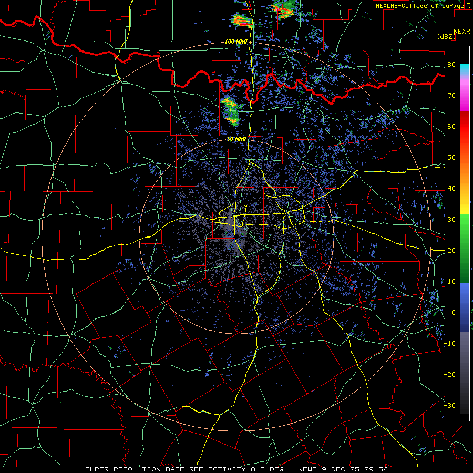Click the -20 value on the dBZ scale
This screenshot has height=473, width=473.
click(449, 375)
